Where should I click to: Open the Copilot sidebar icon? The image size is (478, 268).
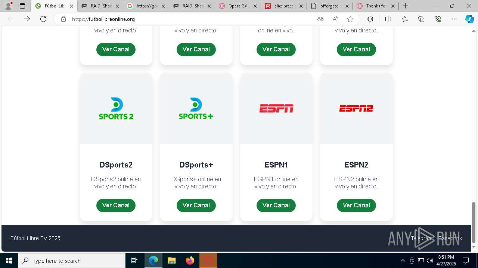469,19
